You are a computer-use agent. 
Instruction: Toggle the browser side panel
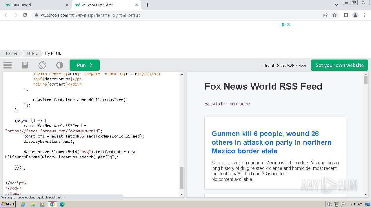pyautogui.click(x=346, y=15)
